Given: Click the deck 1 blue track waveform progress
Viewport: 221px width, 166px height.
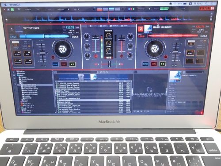Looking at the screenshot, I should click(44, 36).
